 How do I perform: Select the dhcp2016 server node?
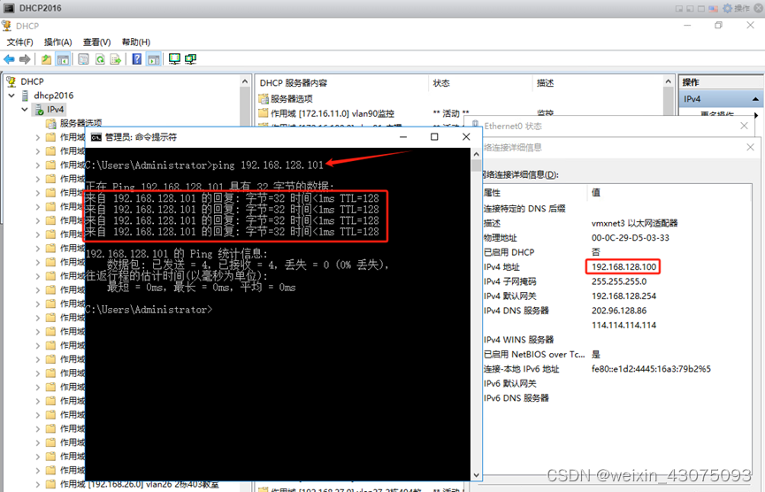coord(54,96)
